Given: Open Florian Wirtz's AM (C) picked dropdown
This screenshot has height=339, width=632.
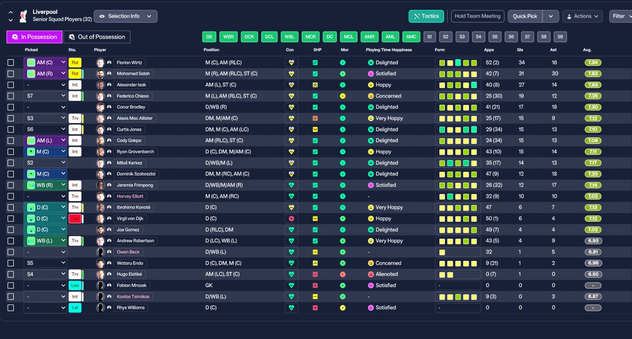Looking at the screenshot, I should pyautogui.click(x=45, y=63).
